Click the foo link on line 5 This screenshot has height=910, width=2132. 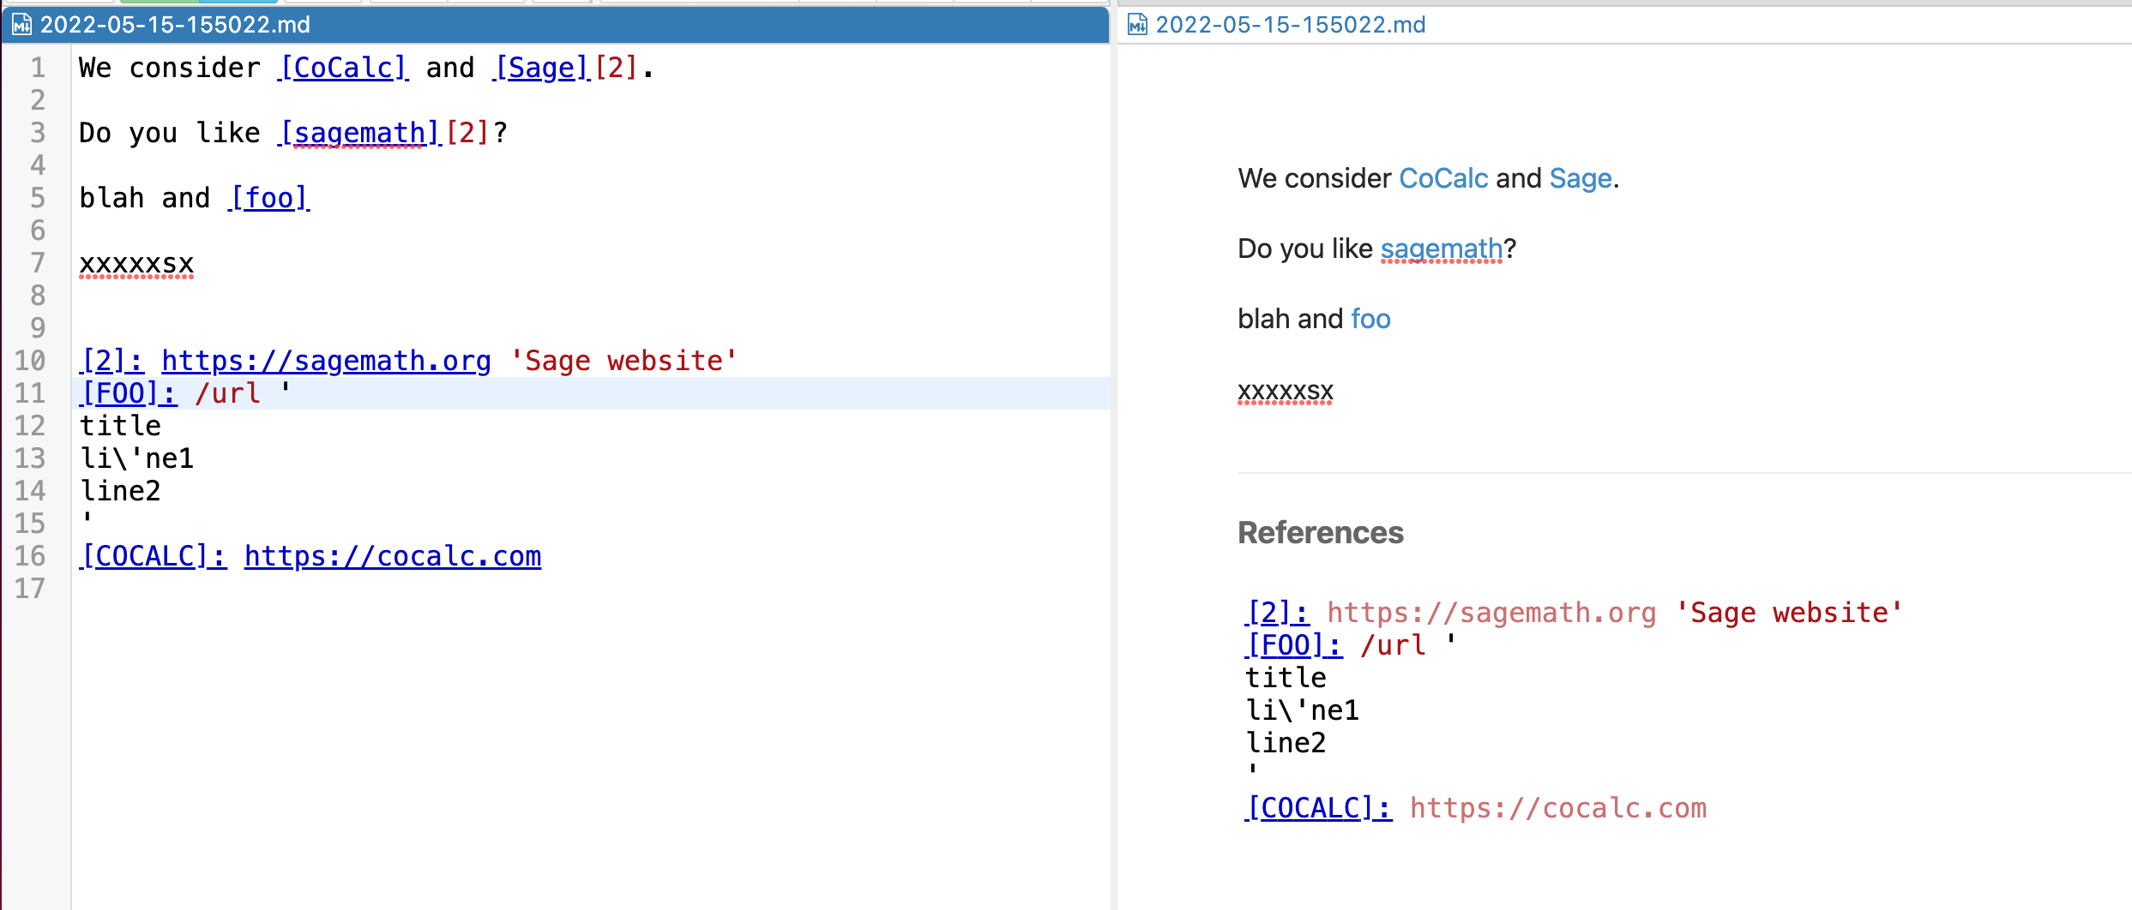coord(268,198)
